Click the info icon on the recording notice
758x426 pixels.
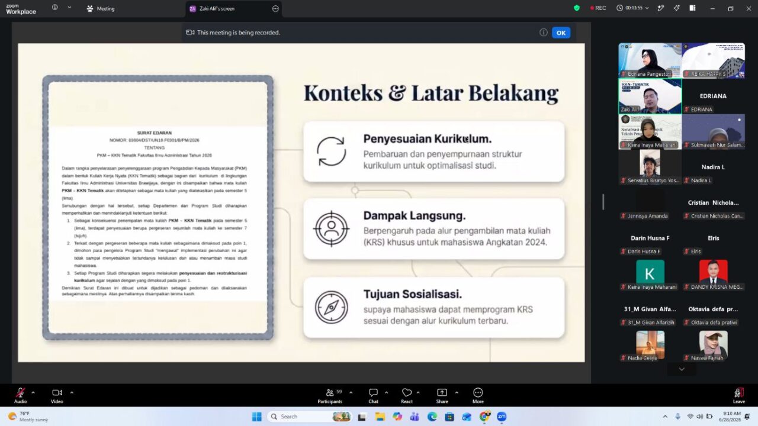[x=543, y=33]
